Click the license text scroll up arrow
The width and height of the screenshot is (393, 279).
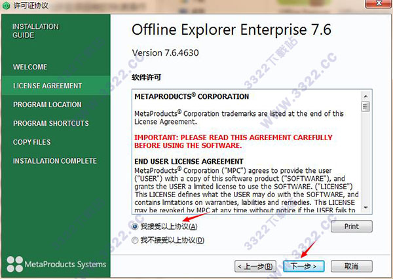click(365, 96)
